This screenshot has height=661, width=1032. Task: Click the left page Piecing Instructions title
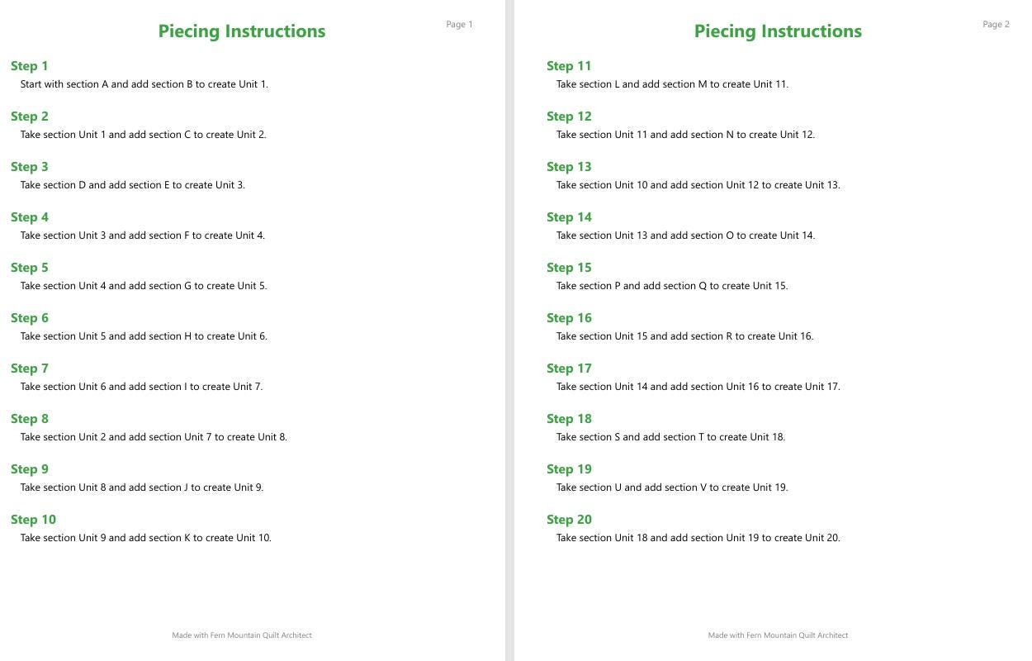coord(242,31)
